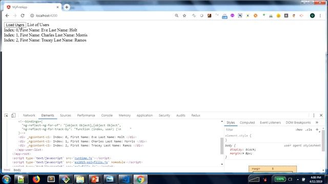Select the div element with Tracey Ramos

tap(81, 145)
